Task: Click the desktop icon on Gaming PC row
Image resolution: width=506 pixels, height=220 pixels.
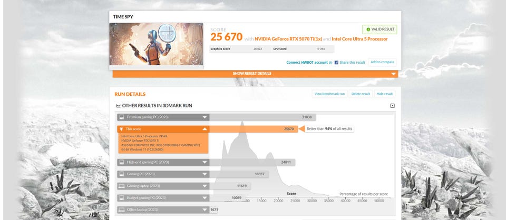Action: point(122,174)
